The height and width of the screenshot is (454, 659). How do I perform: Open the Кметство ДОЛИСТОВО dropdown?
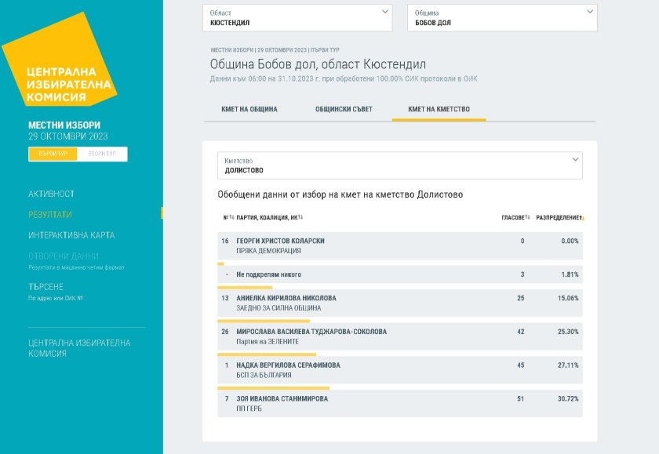(x=399, y=165)
